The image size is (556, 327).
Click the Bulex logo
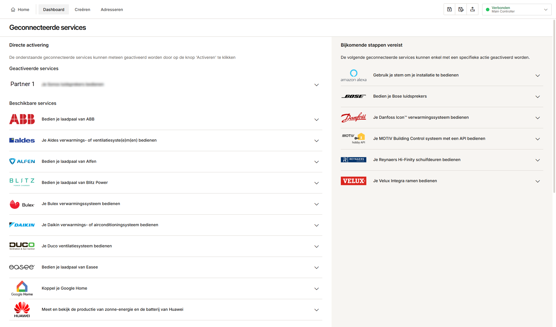tap(22, 204)
